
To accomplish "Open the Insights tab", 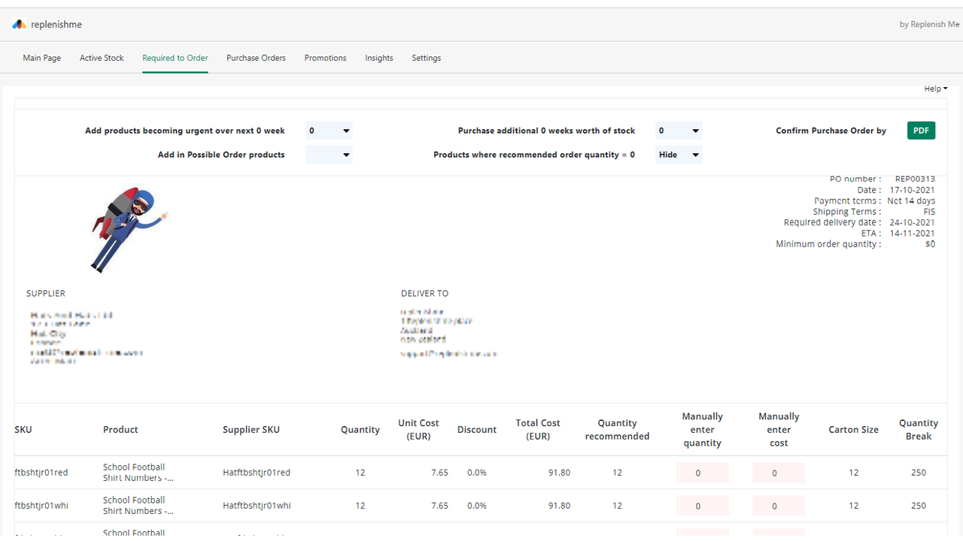I will (379, 58).
